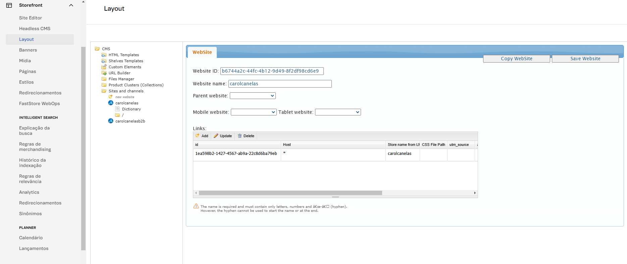Click the URL Builder icon
This screenshot has width=627, height=264.
click(104, 73)
